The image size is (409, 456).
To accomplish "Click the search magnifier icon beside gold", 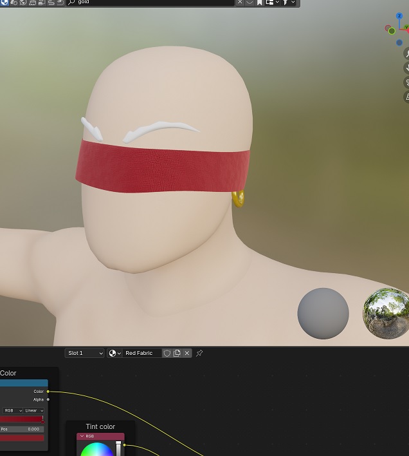I will pos(71,2).
